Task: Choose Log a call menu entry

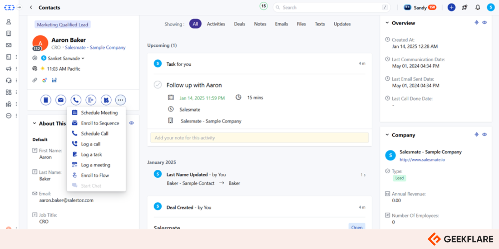Action: tap(96, 144)
